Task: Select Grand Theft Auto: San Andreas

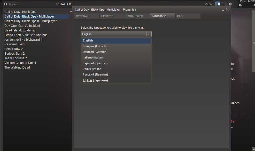Action: [x=36, y=35]
